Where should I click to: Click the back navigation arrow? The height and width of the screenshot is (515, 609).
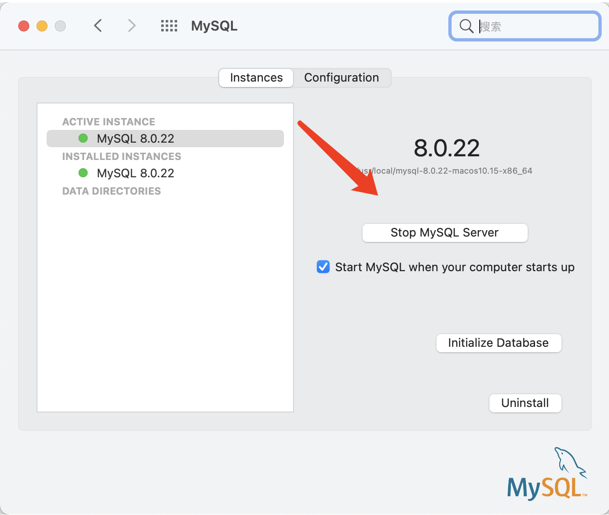[98, 26]
